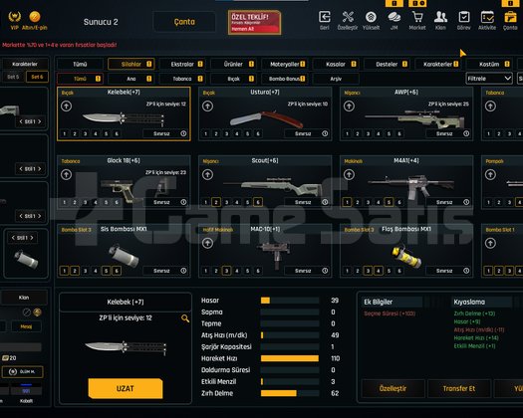Open the Görev checklist icon
This screenshot has width=523, height=418.
pyautogui.click(x=464, y=17)
